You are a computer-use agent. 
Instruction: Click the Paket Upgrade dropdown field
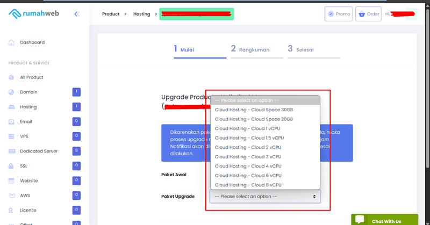pos(265,197)
